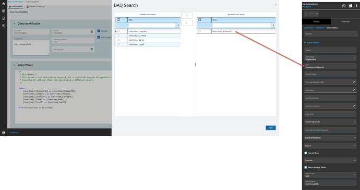Viewport: 360px width, 190px height.
Task: Open the three-dot overflow menu in App Studio
Action: [x=356, y=6]
